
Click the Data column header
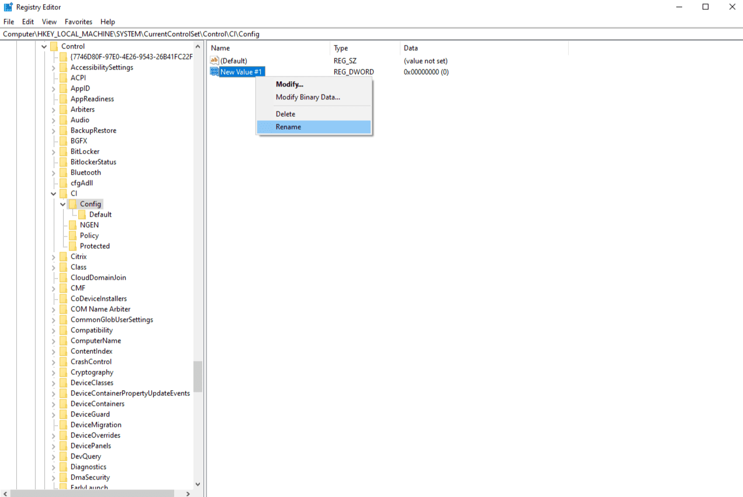point(485,48)
